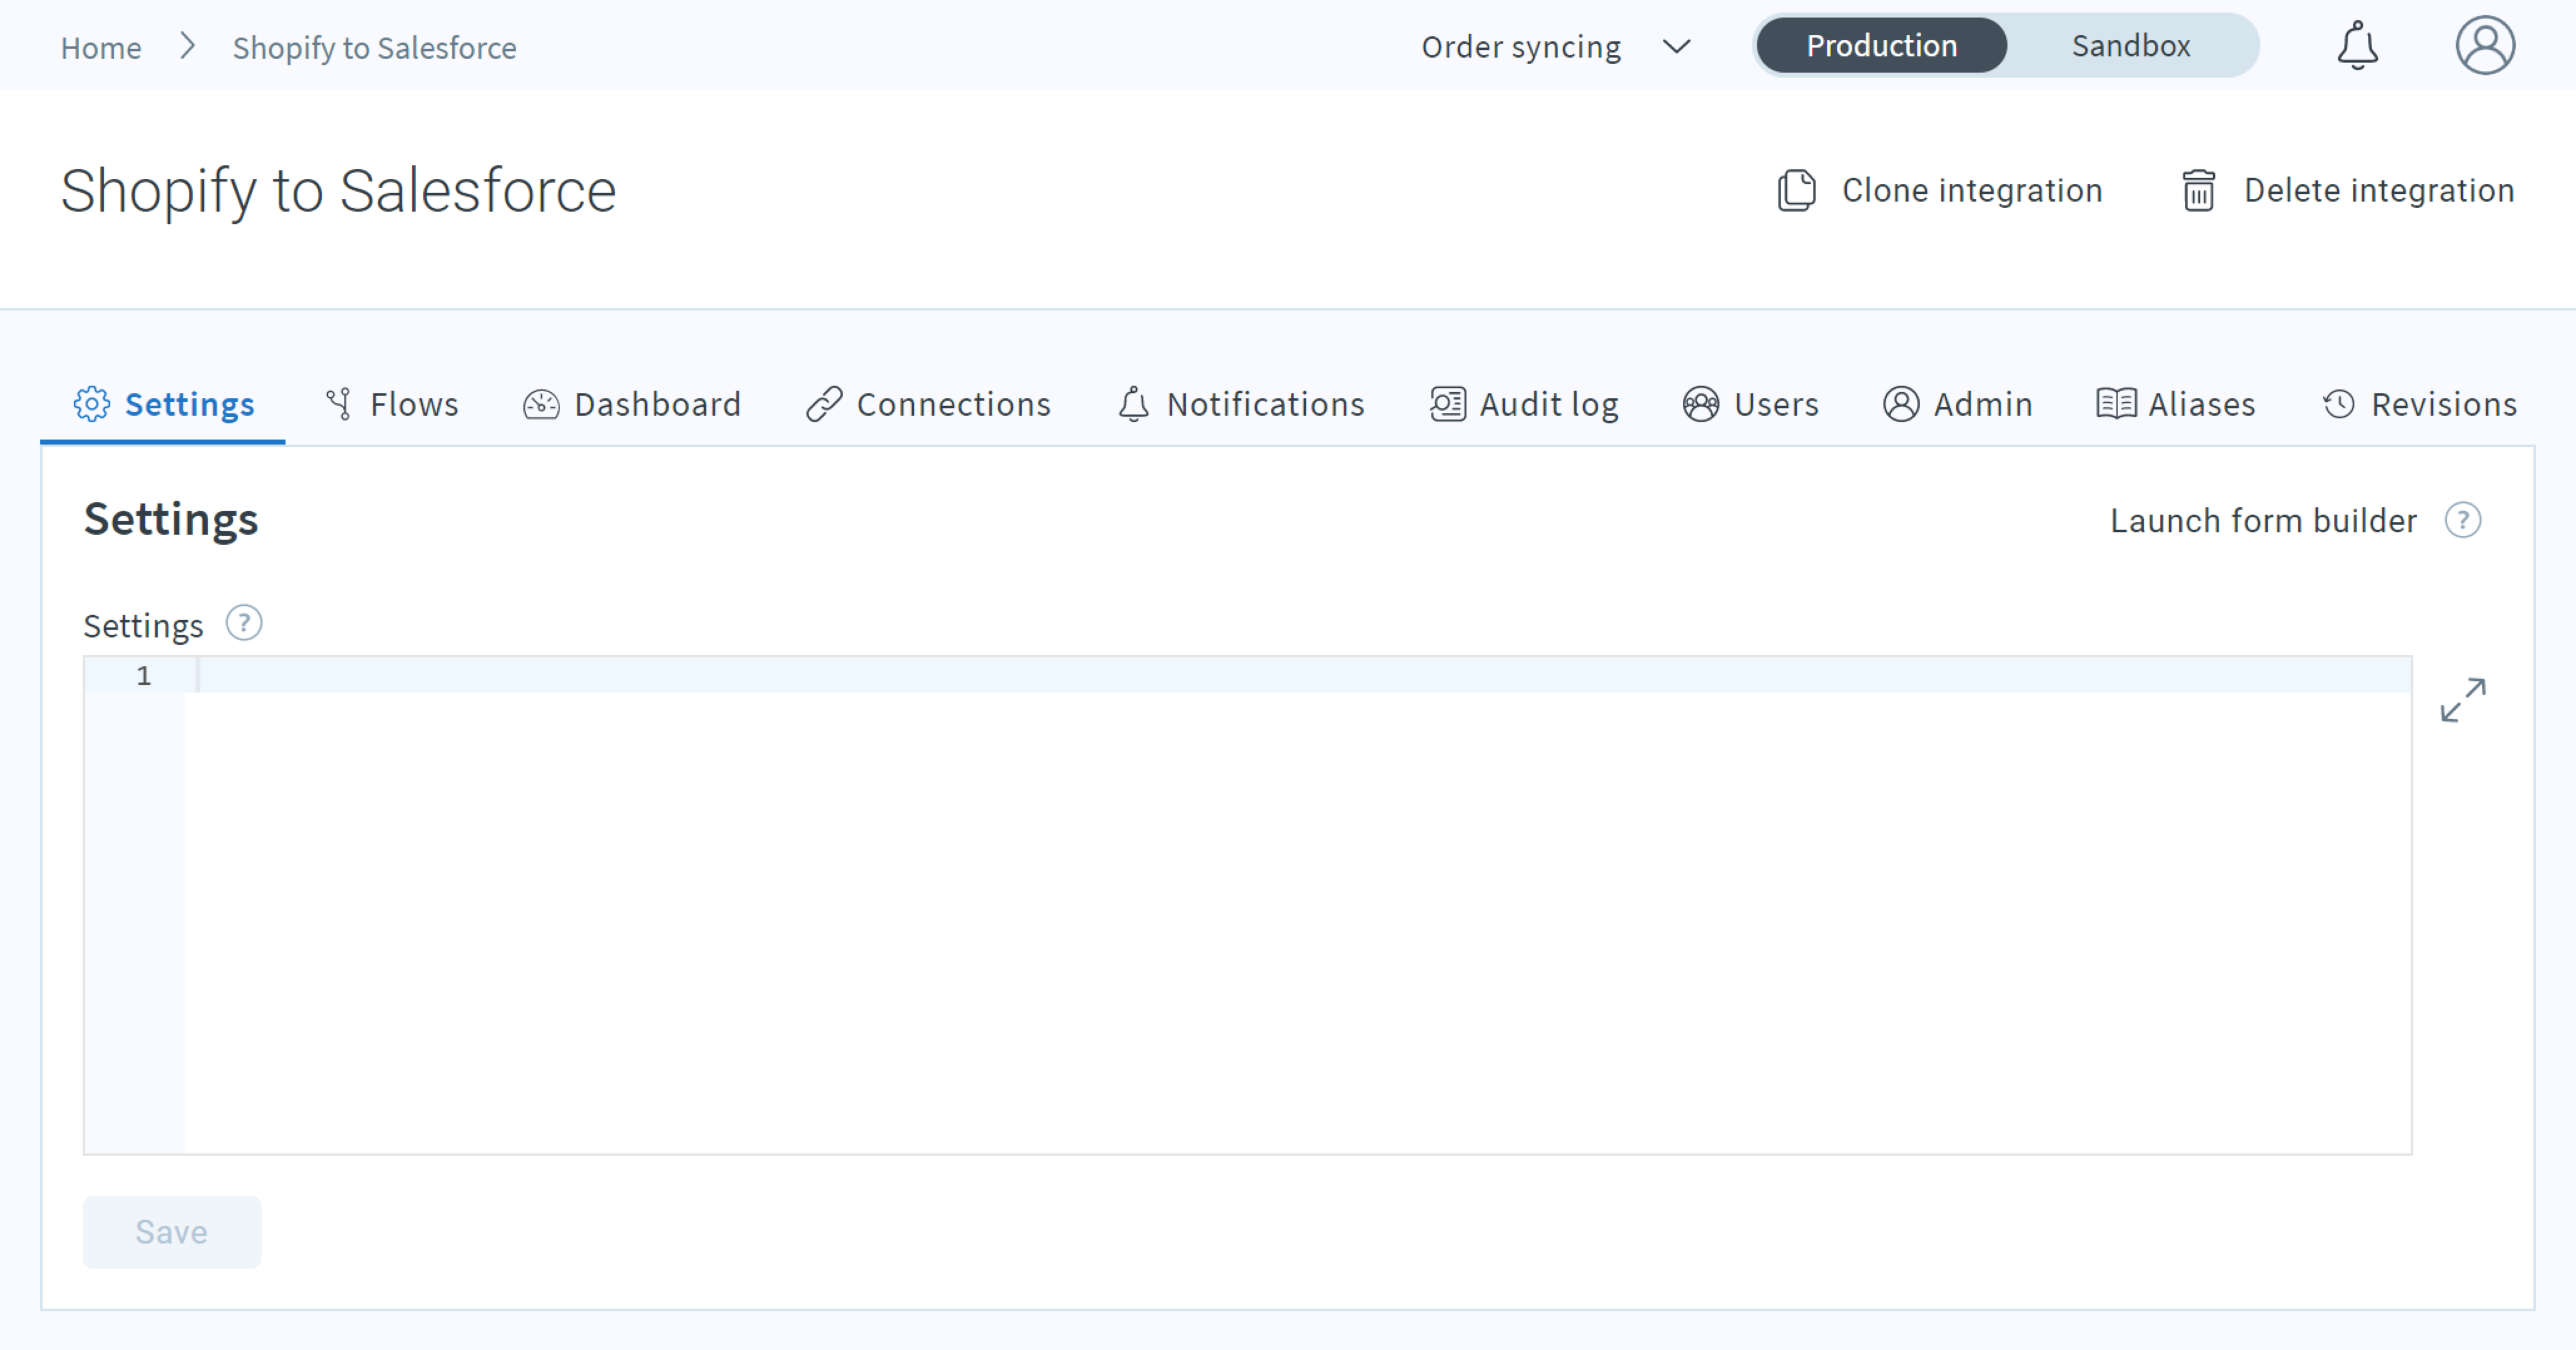Viewport: 2576px width, 1350px height.
Task: Click the Connections link icon
Action: (x=824, y=404)
